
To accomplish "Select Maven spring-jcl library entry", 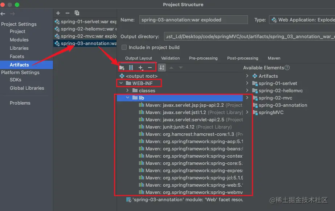I will (x=191, y=178).
